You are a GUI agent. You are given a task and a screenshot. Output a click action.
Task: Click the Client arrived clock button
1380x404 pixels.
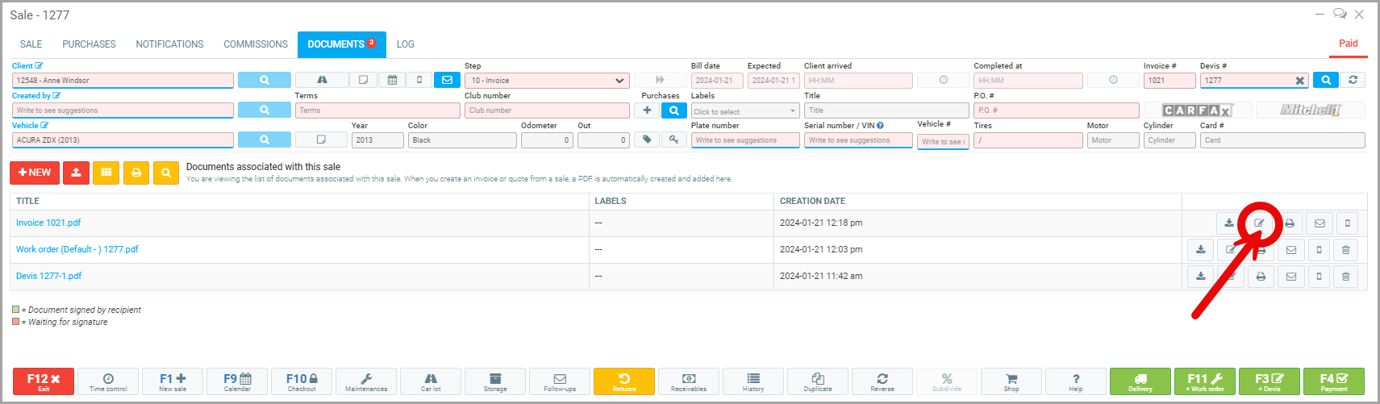943,81
